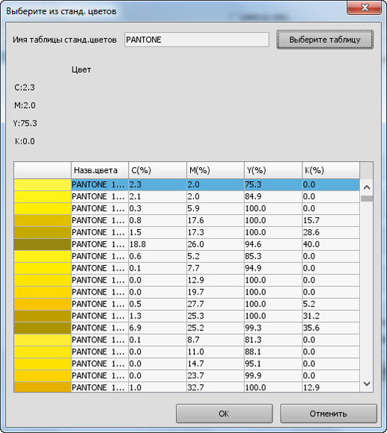Select swatch of row with K 5.2
387x433 pixels.
43,304
